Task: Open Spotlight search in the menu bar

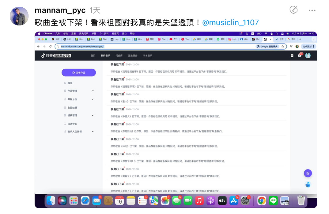Action: click(277, 34)
